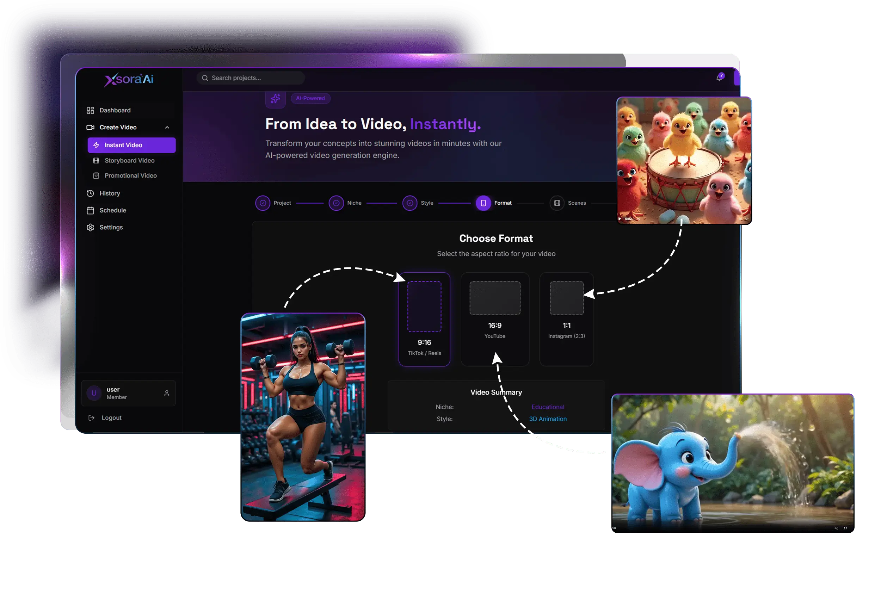Go to the Niche step circle
The image size is (875, 594).
(x=336, y=203)
